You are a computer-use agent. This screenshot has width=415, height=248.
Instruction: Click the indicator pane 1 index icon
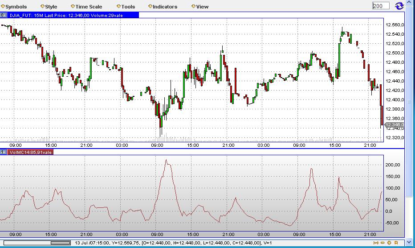point(3,152)
